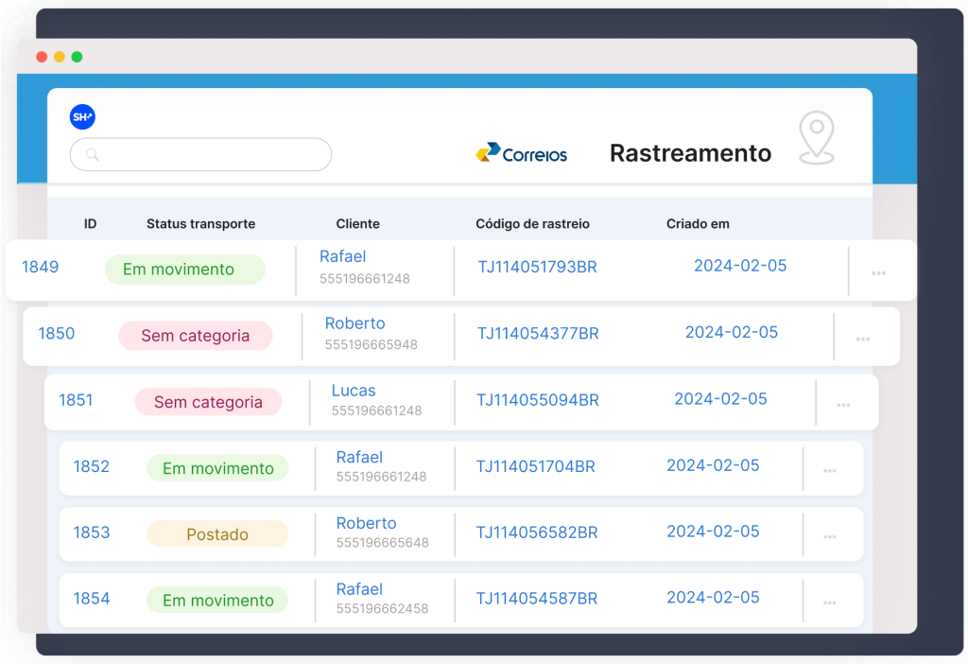Click the magnifier icon in the search bar
Viewport: 968px width, 664px height.
[x=90, y=154]
